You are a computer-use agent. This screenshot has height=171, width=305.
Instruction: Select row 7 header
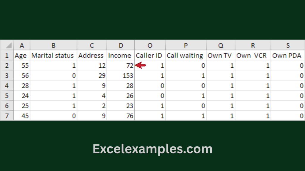[7, 116]
